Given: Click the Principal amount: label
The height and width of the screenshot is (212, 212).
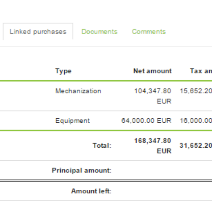Looking at the screenshot, I should click(x=81, y=170).
